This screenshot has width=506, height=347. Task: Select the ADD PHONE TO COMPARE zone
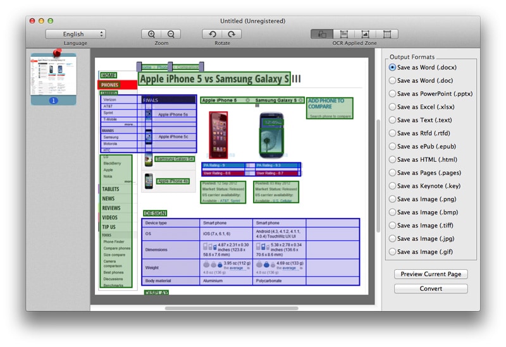(x=330, y=108)
